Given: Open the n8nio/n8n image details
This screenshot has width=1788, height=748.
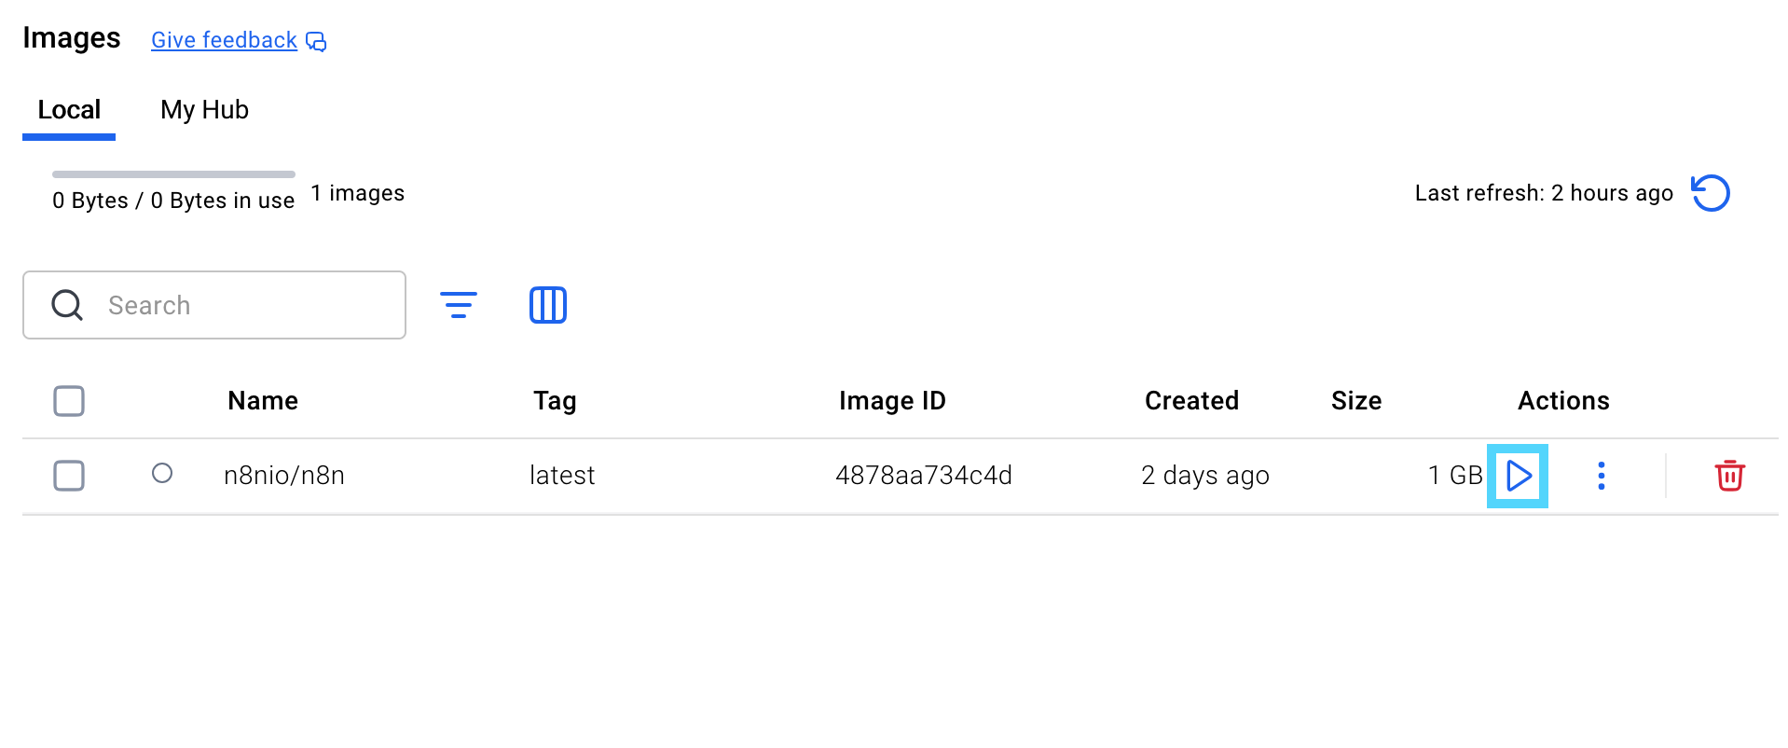Looking at the screenshot, I should tap(284, 476).
